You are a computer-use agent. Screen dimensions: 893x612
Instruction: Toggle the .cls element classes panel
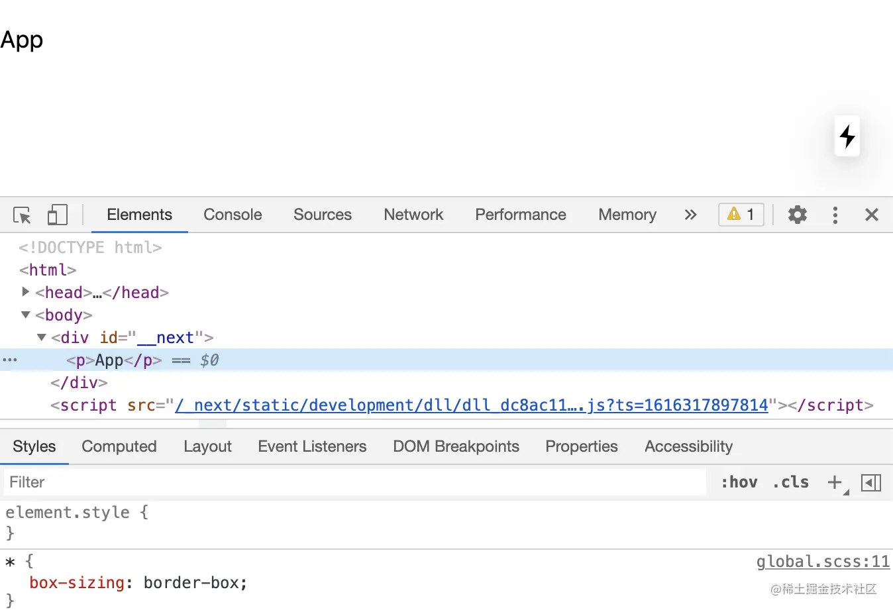point(791,482)
